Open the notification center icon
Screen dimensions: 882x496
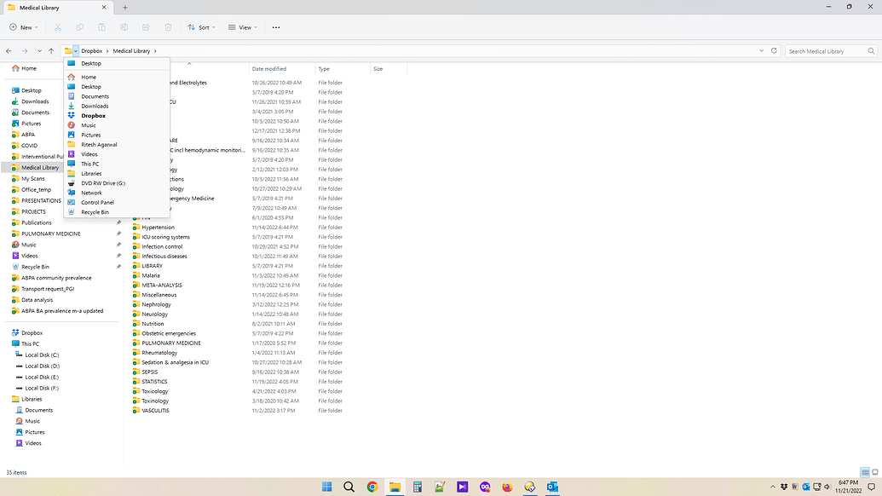[x=871, y=487]
